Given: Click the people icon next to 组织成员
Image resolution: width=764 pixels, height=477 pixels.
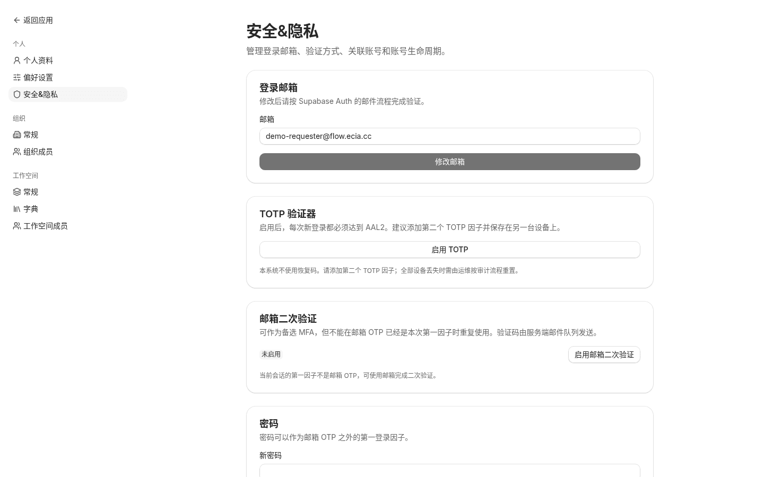Looking at the screenshot, I should pyautogui.click(x=17, y=152).
